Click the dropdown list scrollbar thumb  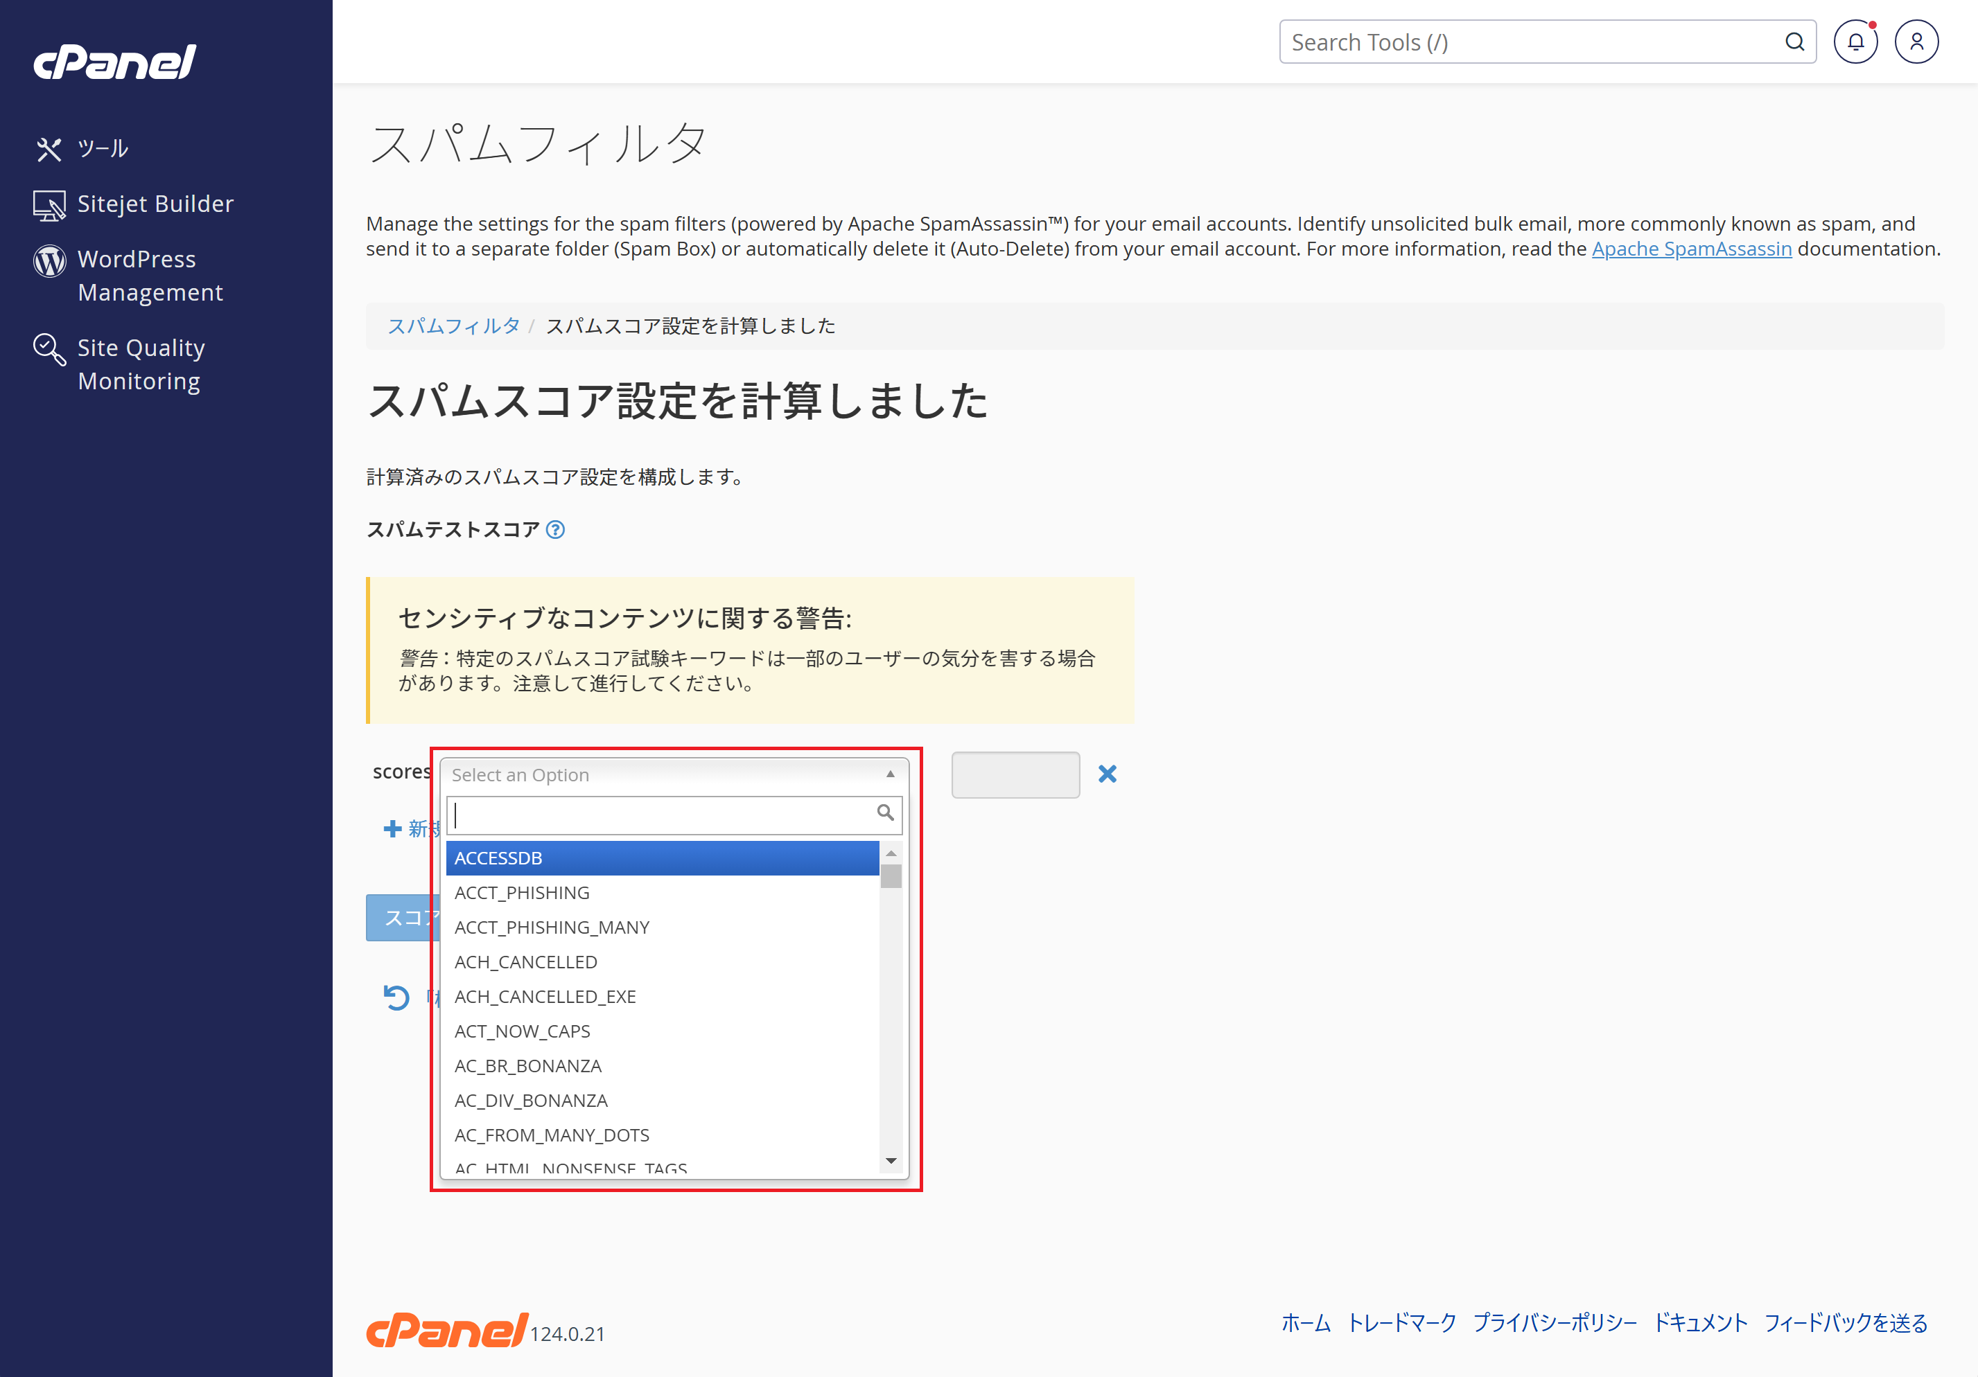891,876
